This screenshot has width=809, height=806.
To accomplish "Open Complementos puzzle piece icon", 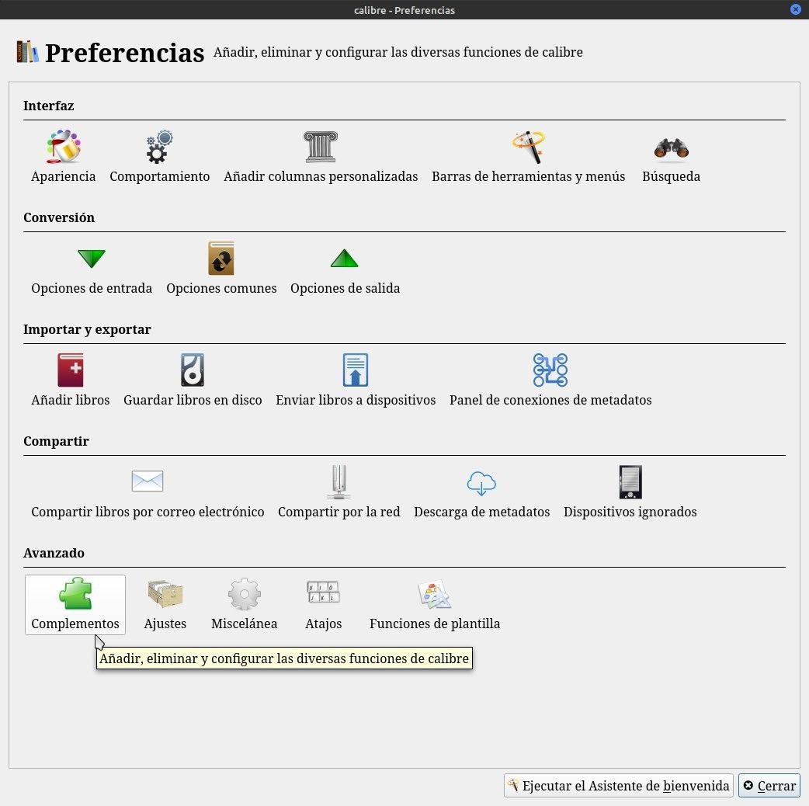I will 75,593.
